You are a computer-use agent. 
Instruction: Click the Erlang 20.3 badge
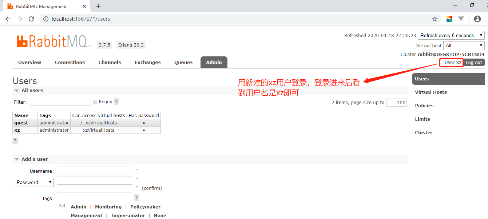[x=131, y=45]
